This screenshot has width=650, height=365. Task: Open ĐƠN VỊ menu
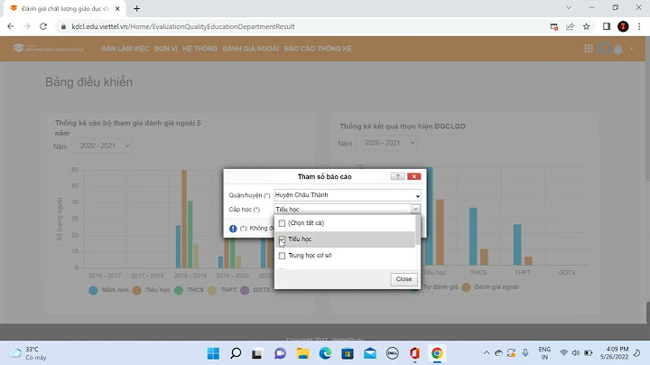166,49
